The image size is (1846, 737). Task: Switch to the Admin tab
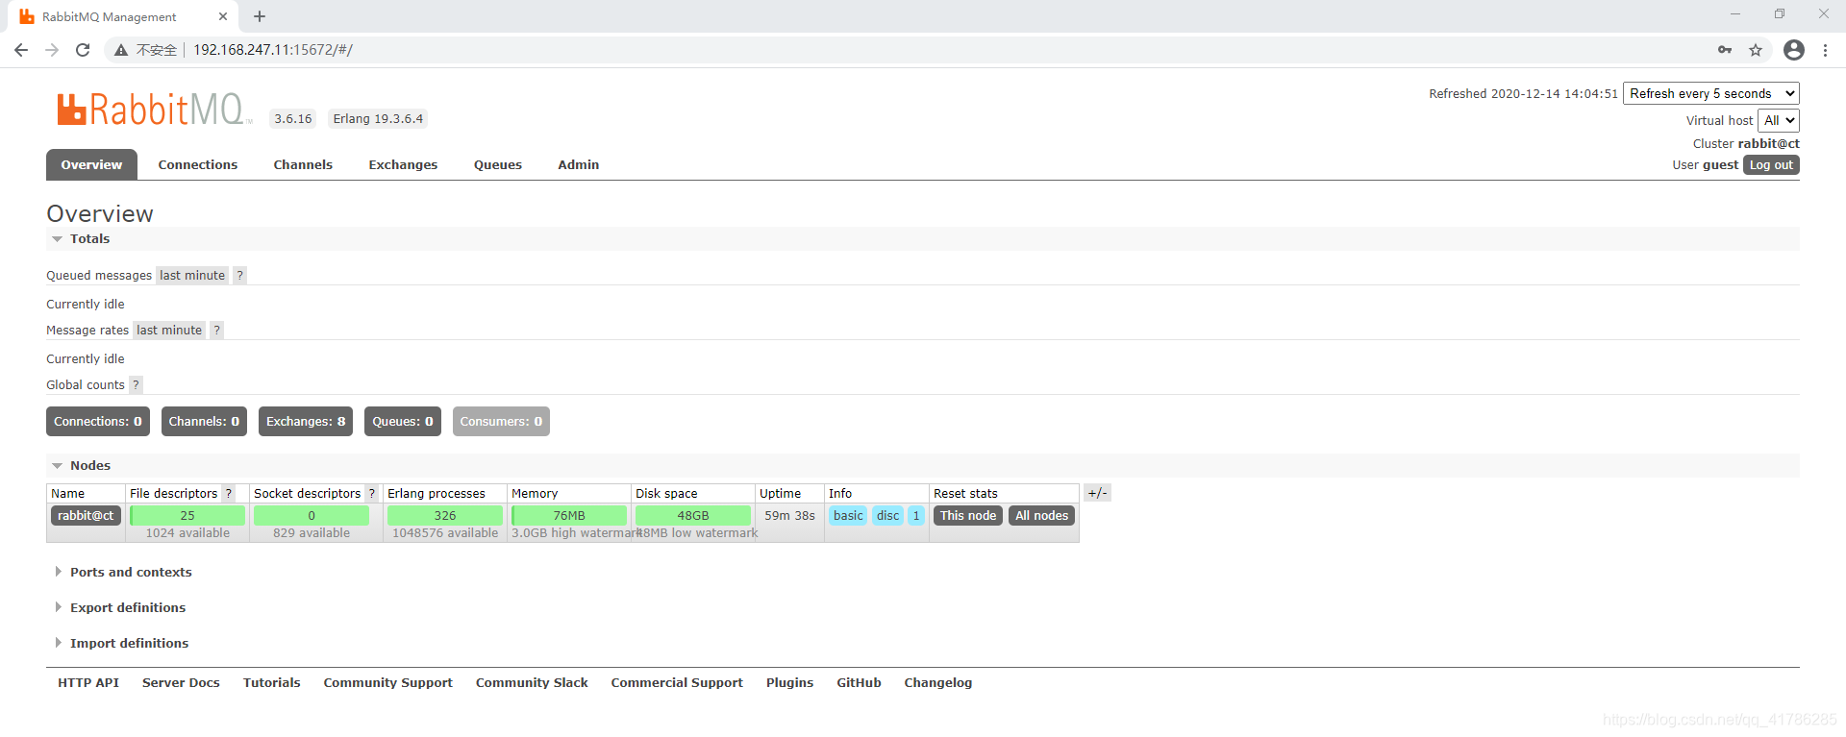point(579,165)
